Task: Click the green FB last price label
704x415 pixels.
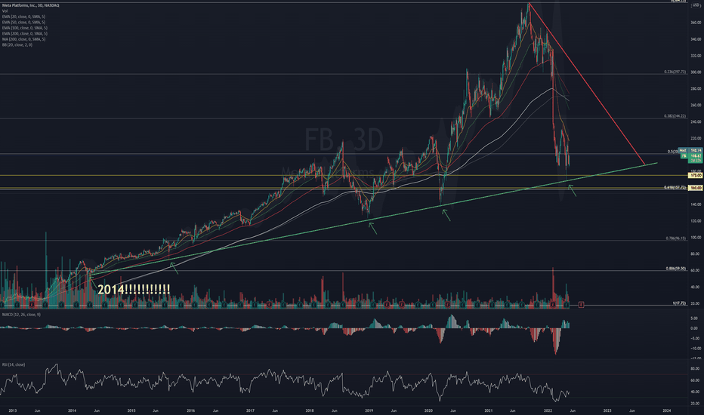Action: pyautogui.click(x=690, y=155)
